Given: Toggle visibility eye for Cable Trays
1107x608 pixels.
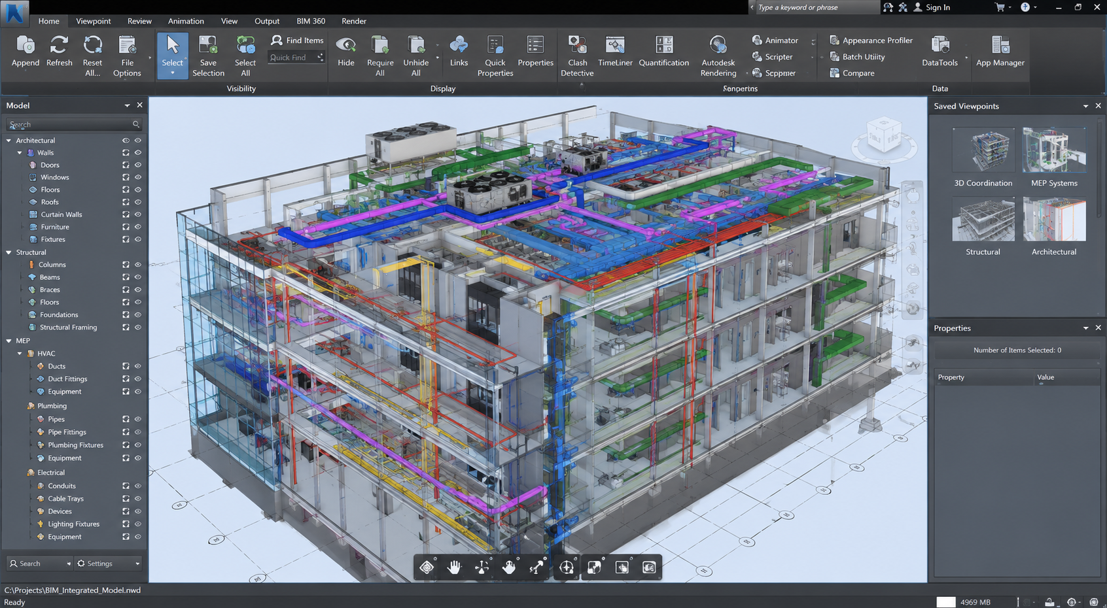Looking at the screenshot, I should point(138,498).
